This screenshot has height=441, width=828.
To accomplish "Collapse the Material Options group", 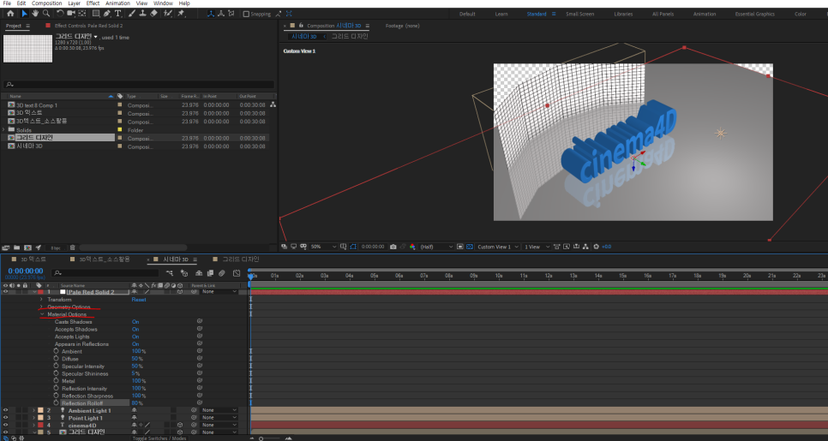I will 42,314.
